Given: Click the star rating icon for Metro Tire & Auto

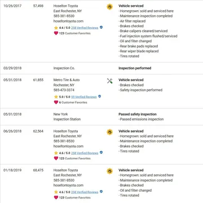Looking at the screenshot, I should click(56, 97).
